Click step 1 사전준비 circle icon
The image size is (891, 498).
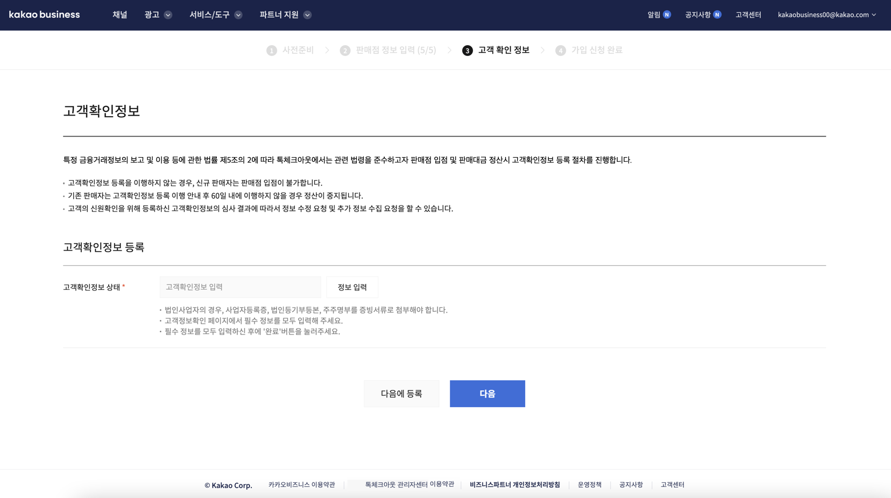(x=272, y=51)
